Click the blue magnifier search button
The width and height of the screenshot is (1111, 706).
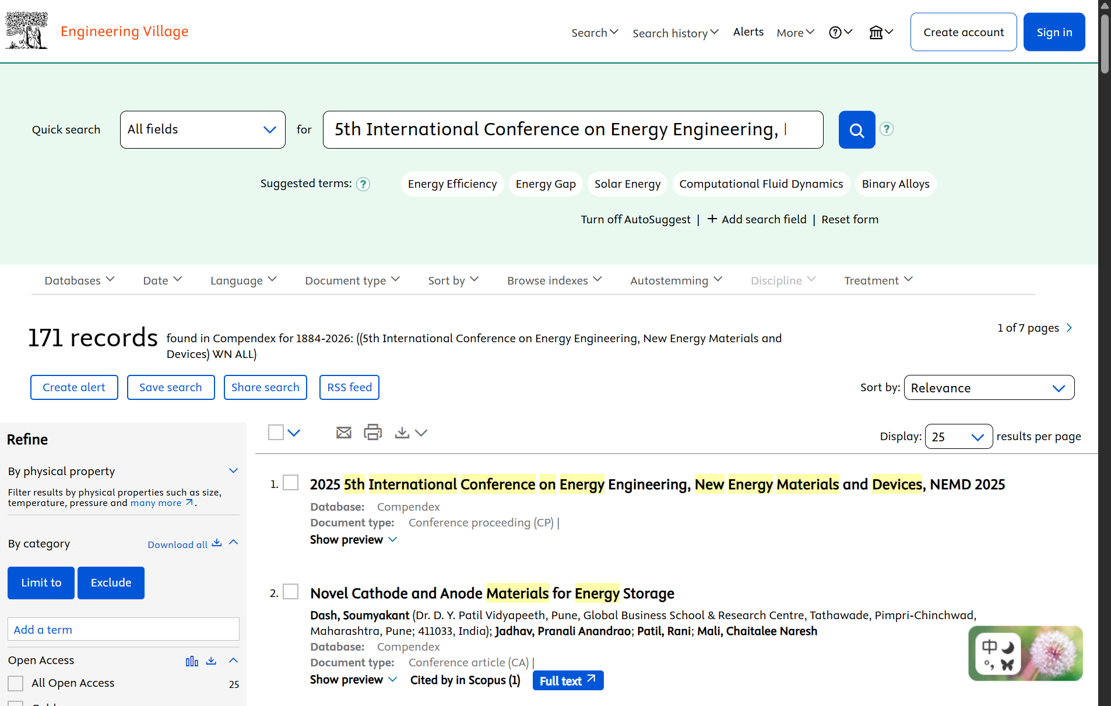coord(856,129)
